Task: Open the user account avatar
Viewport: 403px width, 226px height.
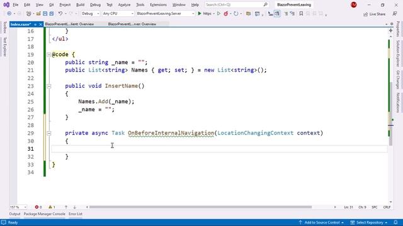Action: (354, 4)
